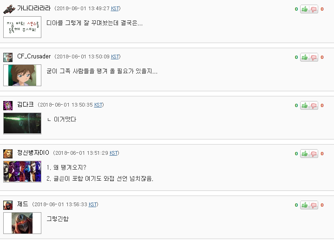Downvote 가나다라라라's comment
334x240 pixels.
click(x=314, y=9)
